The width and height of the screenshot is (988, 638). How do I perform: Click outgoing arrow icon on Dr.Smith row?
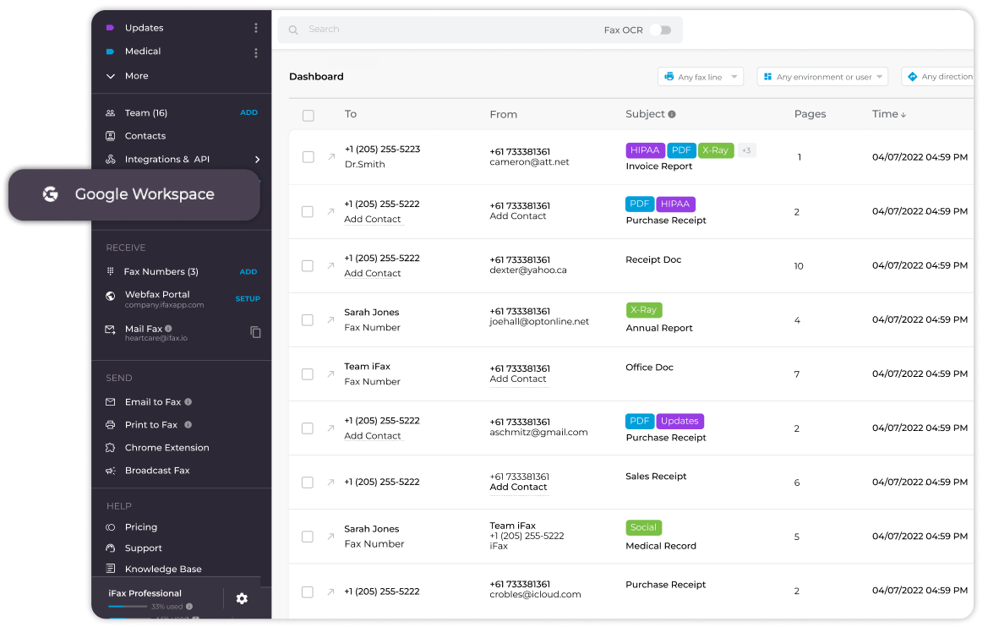[x=331, y=157]
